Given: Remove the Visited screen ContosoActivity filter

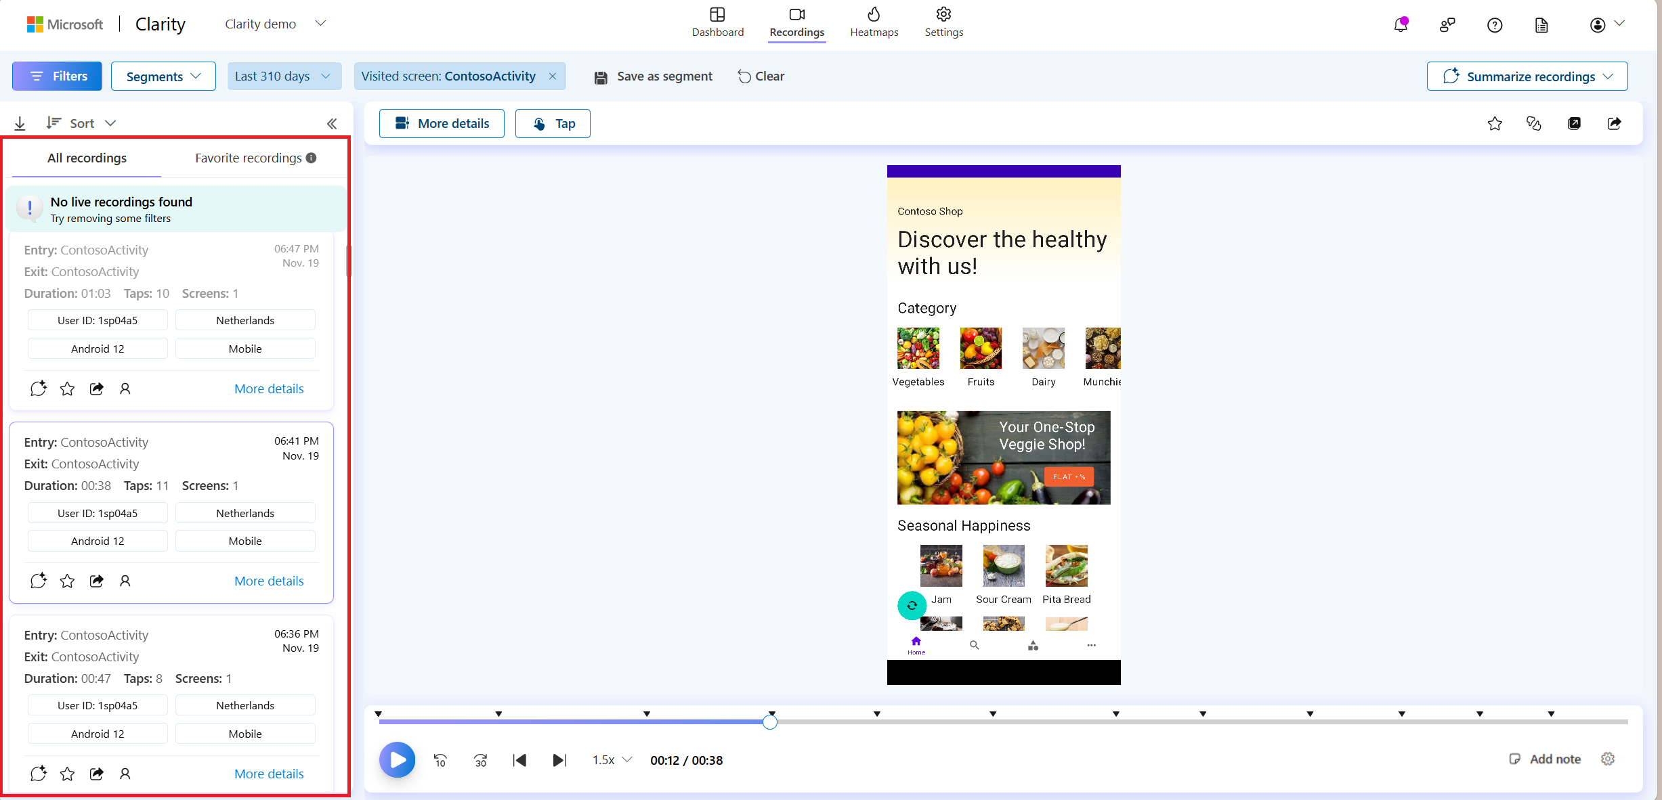Looking at the screenshot, I should click(553, 76).
